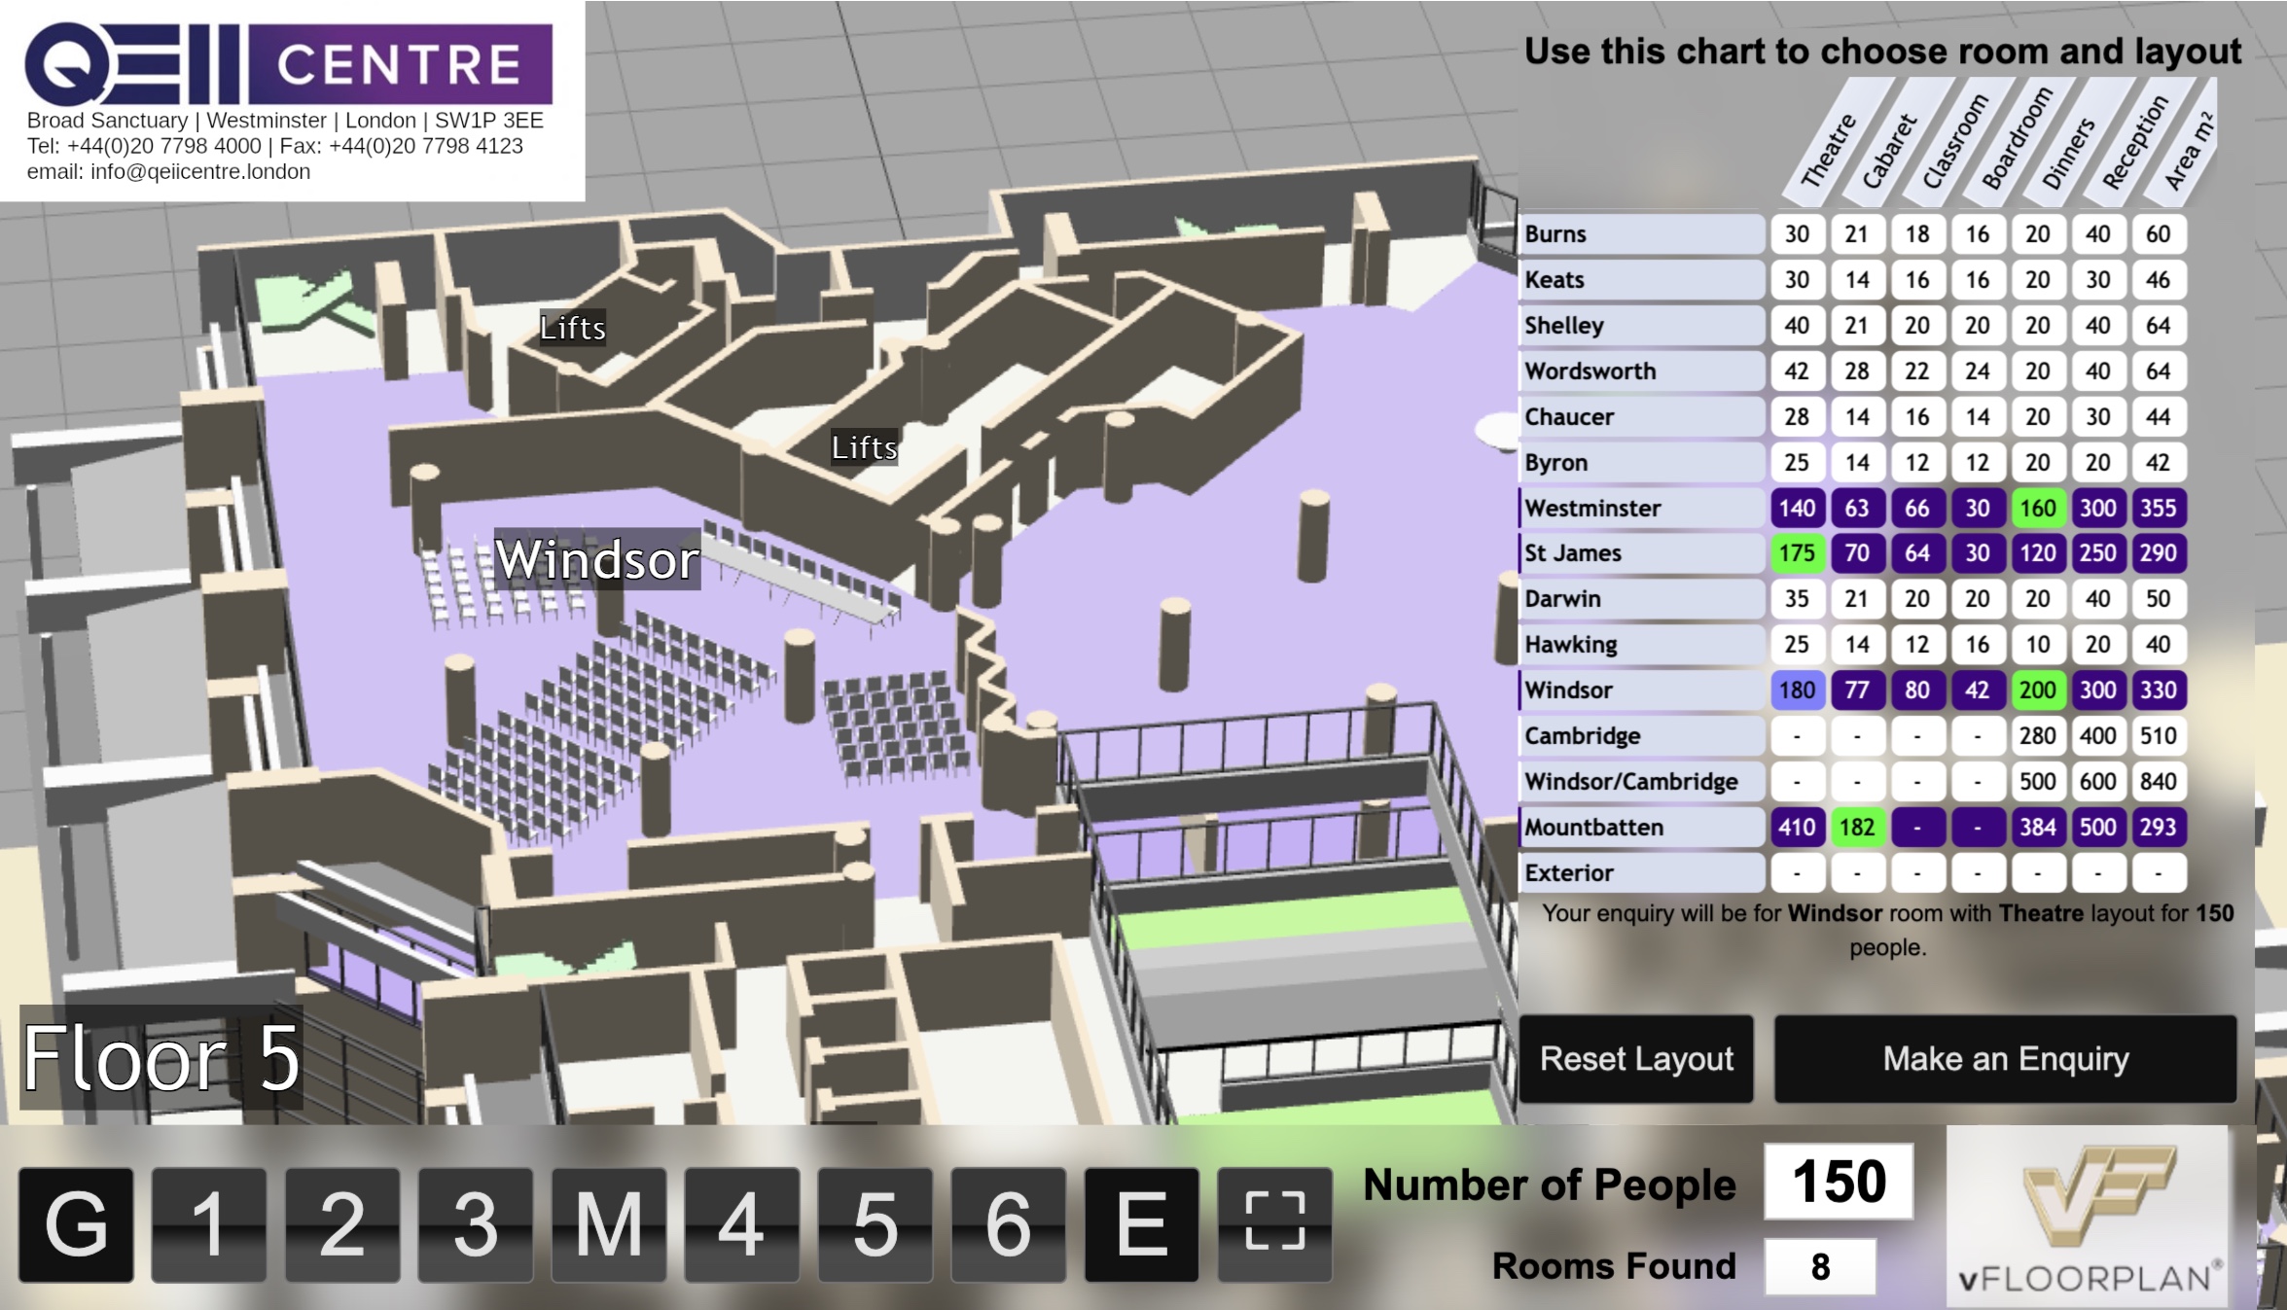
Task: Choose St James Theatre 175 cell
Action: 1796,552
